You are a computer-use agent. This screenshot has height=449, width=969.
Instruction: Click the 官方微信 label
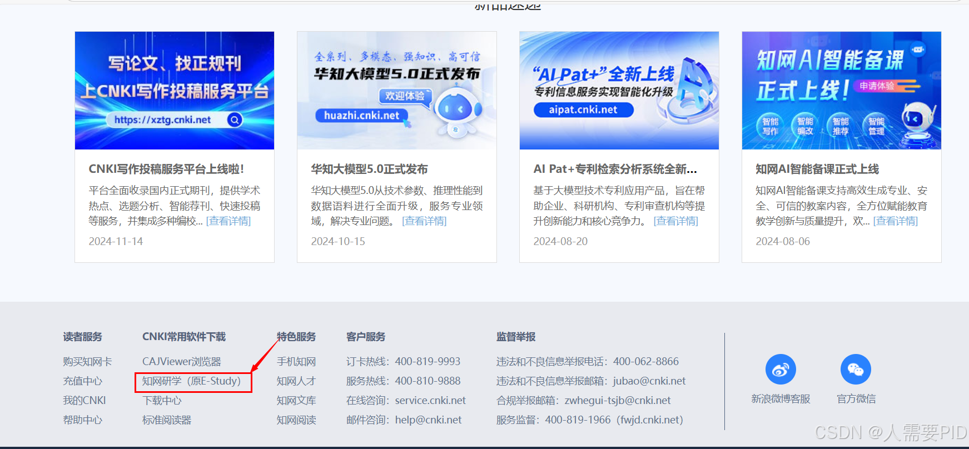(x=856, y=399)
